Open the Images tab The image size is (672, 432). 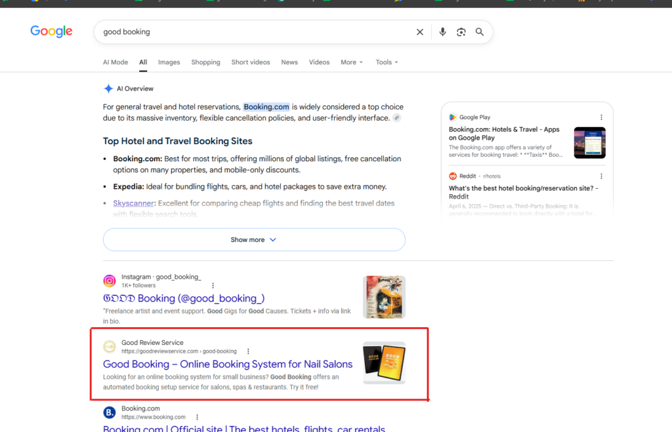point(169,62)
